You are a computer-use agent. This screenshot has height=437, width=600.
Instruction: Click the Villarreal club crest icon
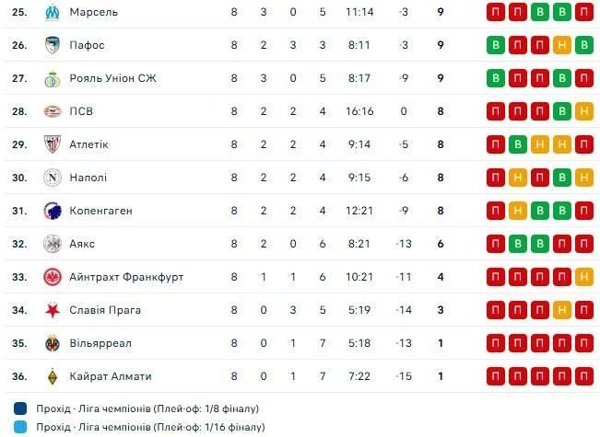[52, 343]
